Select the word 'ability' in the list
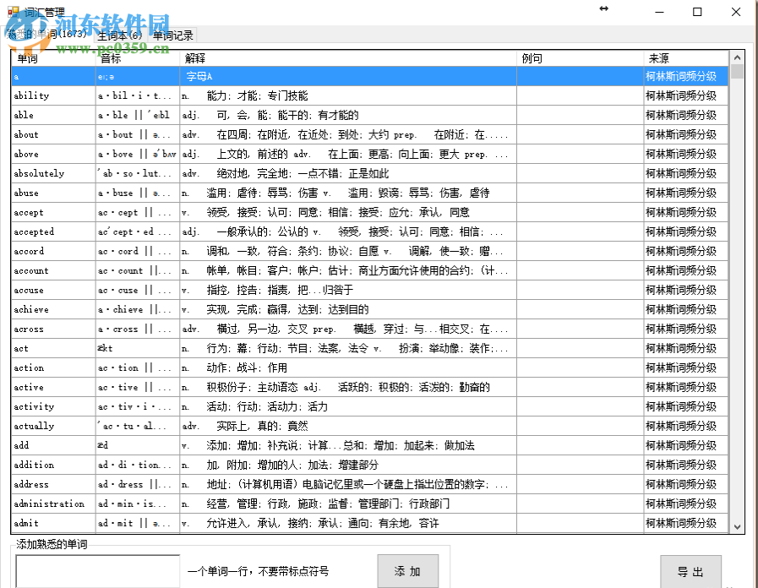Screen dimensions: 758x588 tap(51, 95)
